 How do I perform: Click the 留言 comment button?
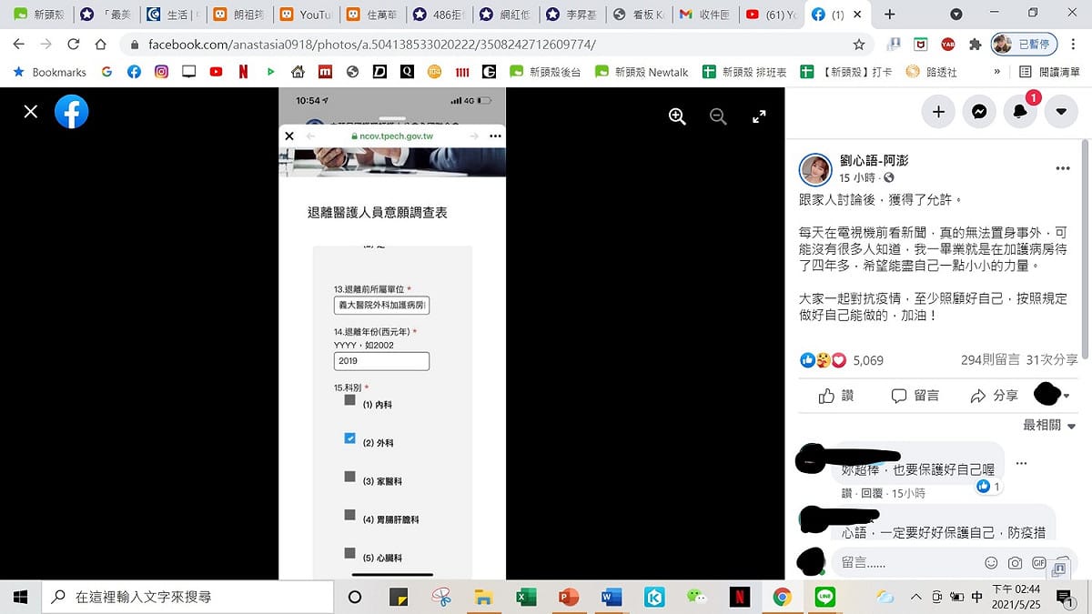(915, 396)
